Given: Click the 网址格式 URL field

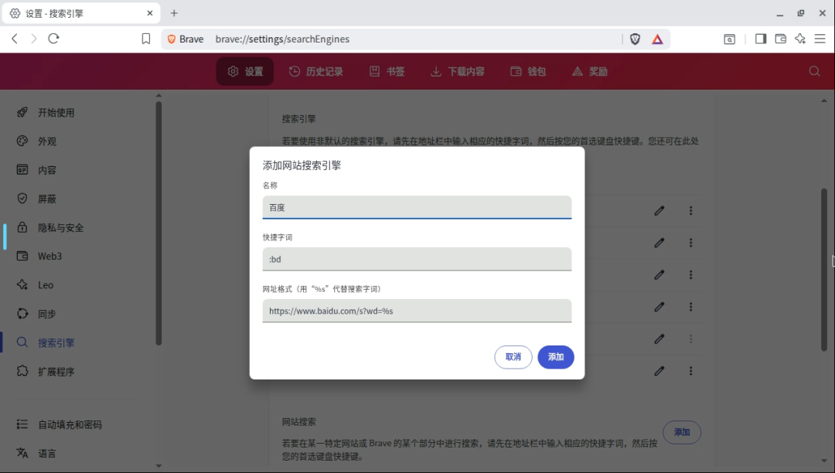Looking at the screenshot, I should (x=417, y=311).
